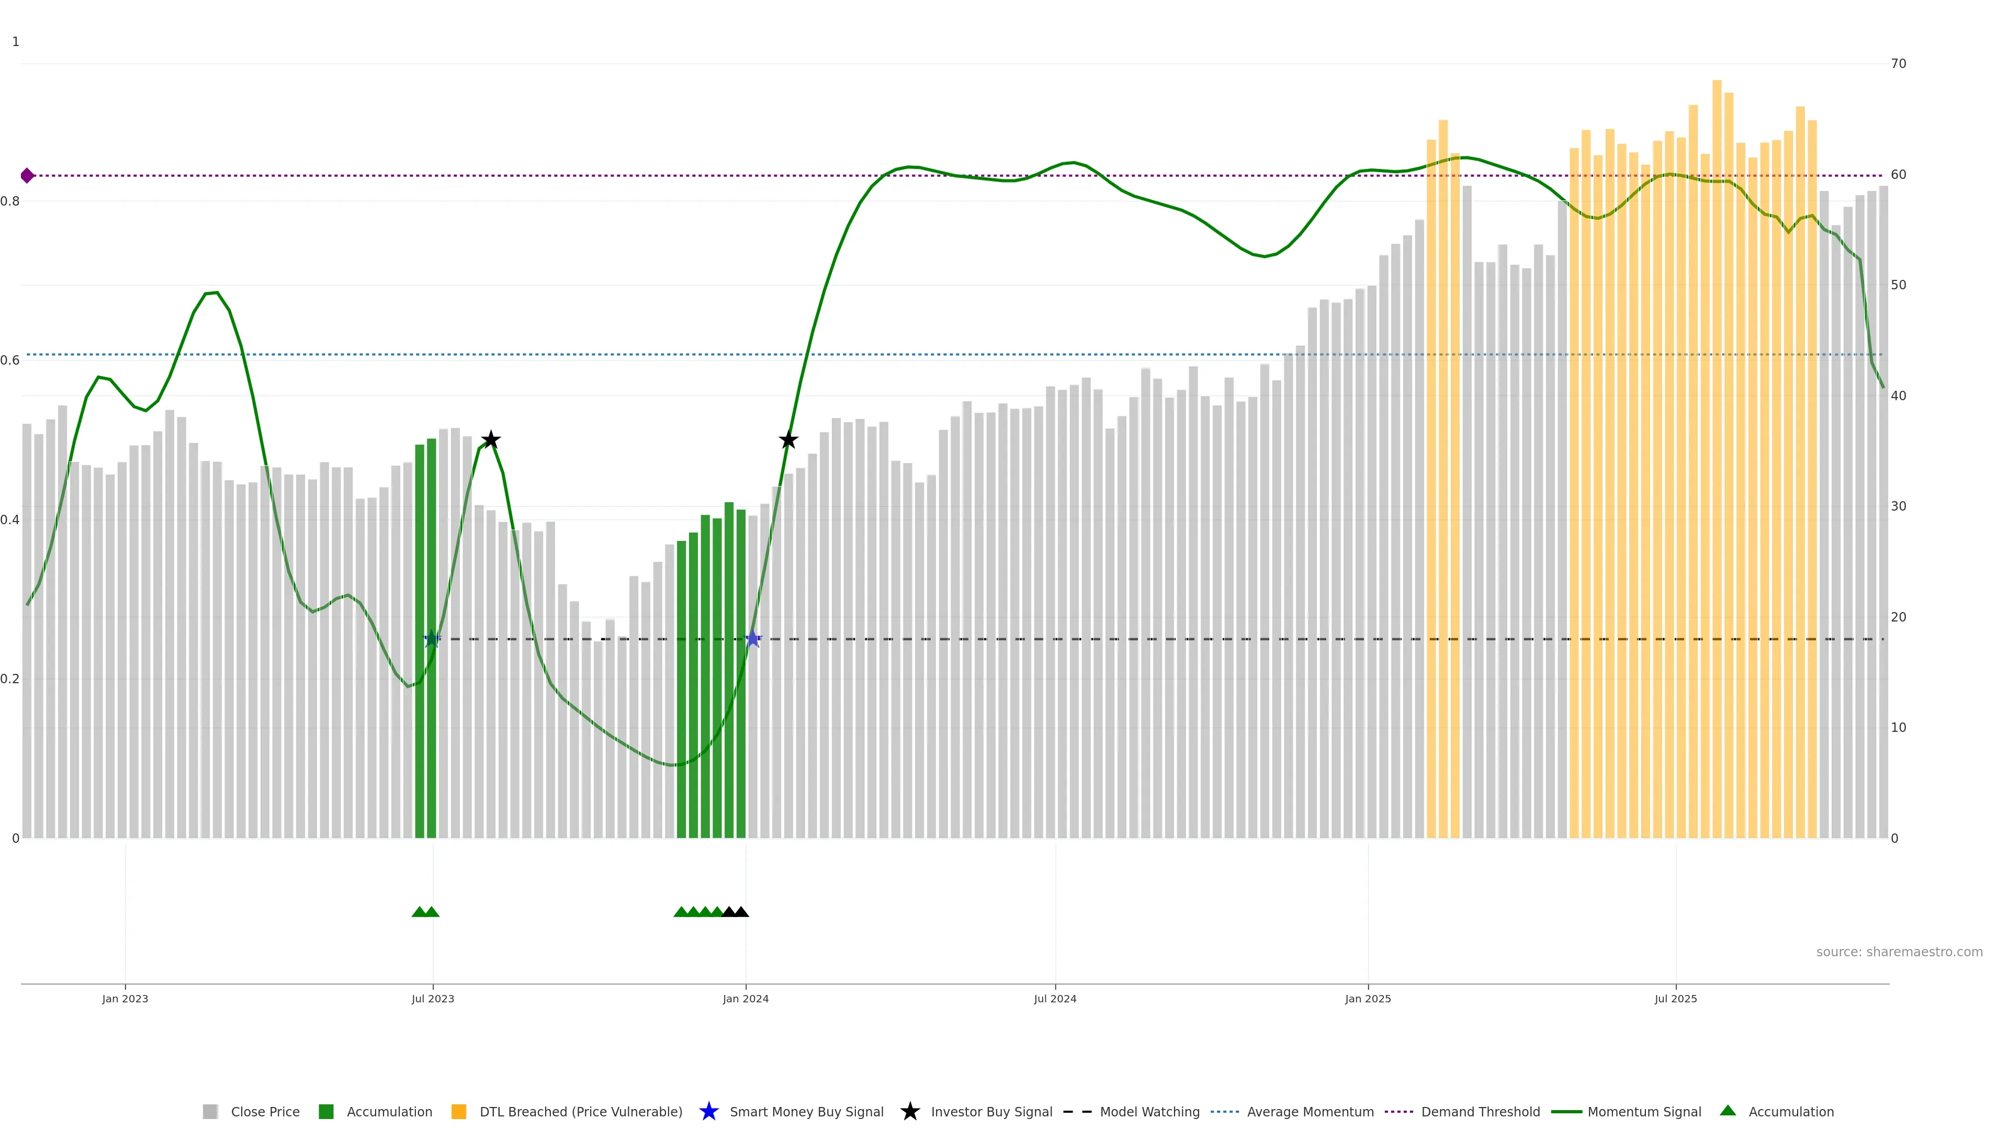
Task: Click the black star marker after January 2024
Action: pos(788,440)
